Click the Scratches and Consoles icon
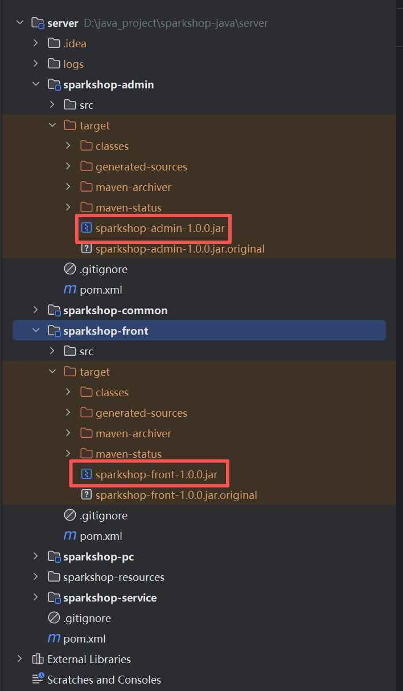403x691 pixels. coord(38,680)
